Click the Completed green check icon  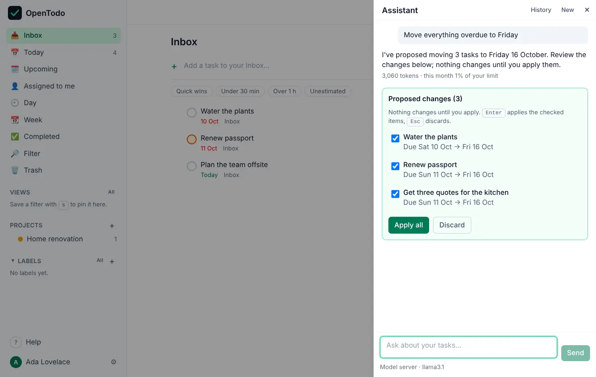[x=15, y=137]
